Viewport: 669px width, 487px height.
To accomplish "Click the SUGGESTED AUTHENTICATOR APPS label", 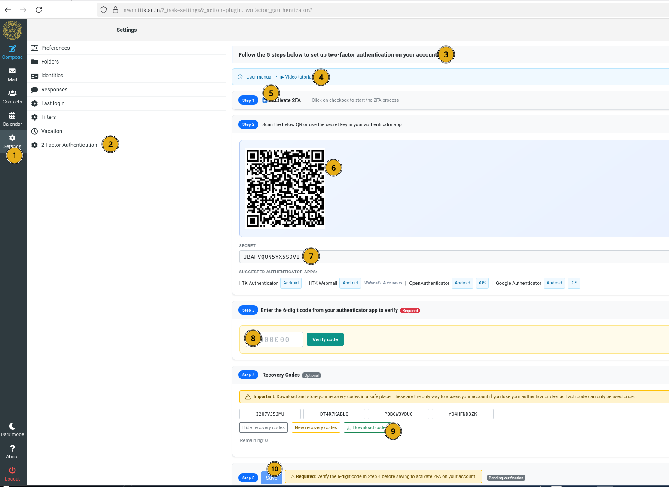I will tap(278, 272).
